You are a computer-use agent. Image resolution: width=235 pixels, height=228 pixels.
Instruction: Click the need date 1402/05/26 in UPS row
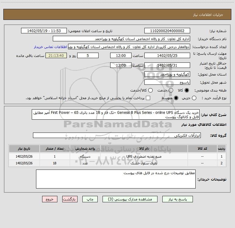click(24, 156)
